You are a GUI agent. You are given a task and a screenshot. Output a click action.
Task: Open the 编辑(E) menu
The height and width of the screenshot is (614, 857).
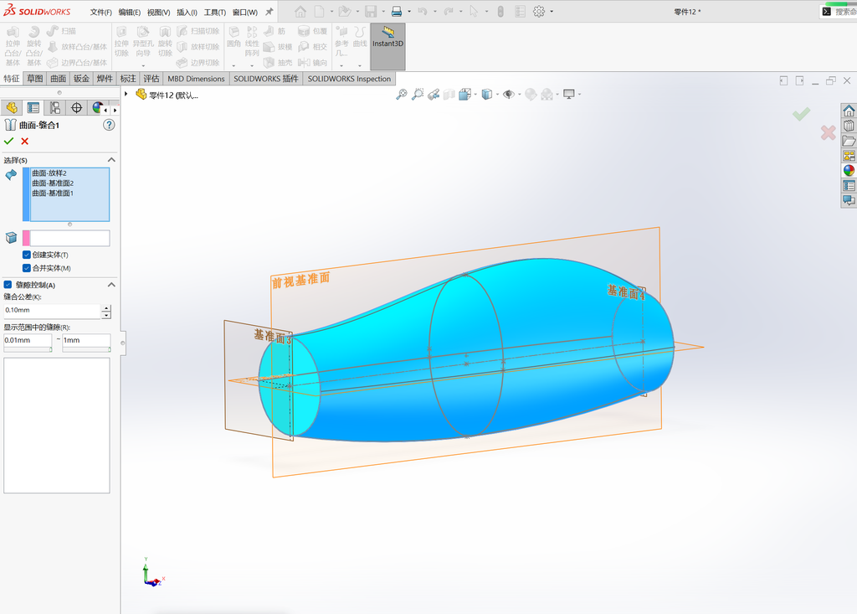point(130,12)
